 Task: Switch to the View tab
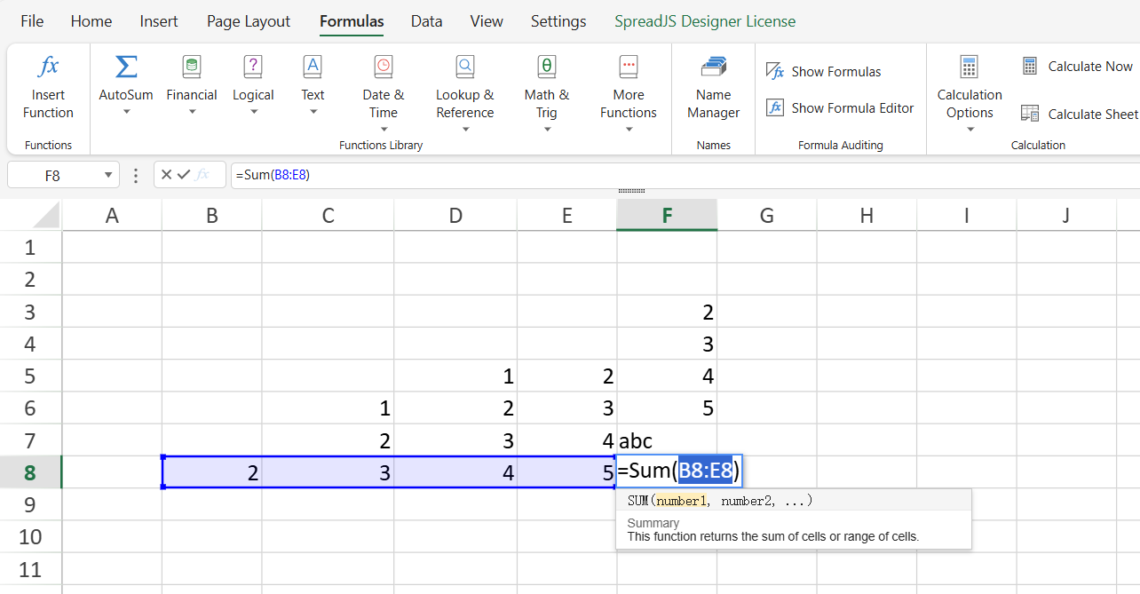click(487, 21)
